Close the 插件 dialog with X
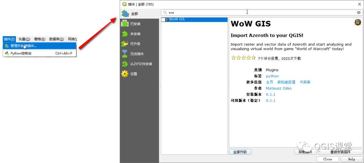 (x=359, y=4)
